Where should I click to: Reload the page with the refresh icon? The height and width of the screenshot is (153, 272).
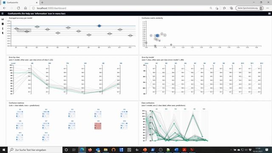point(18,8)
